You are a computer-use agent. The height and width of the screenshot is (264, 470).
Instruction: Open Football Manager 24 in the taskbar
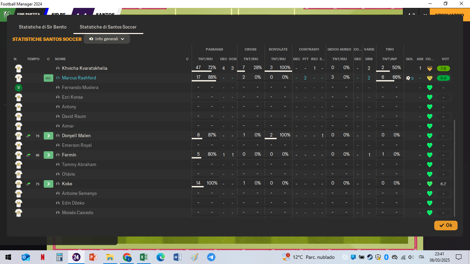[76, 257]
